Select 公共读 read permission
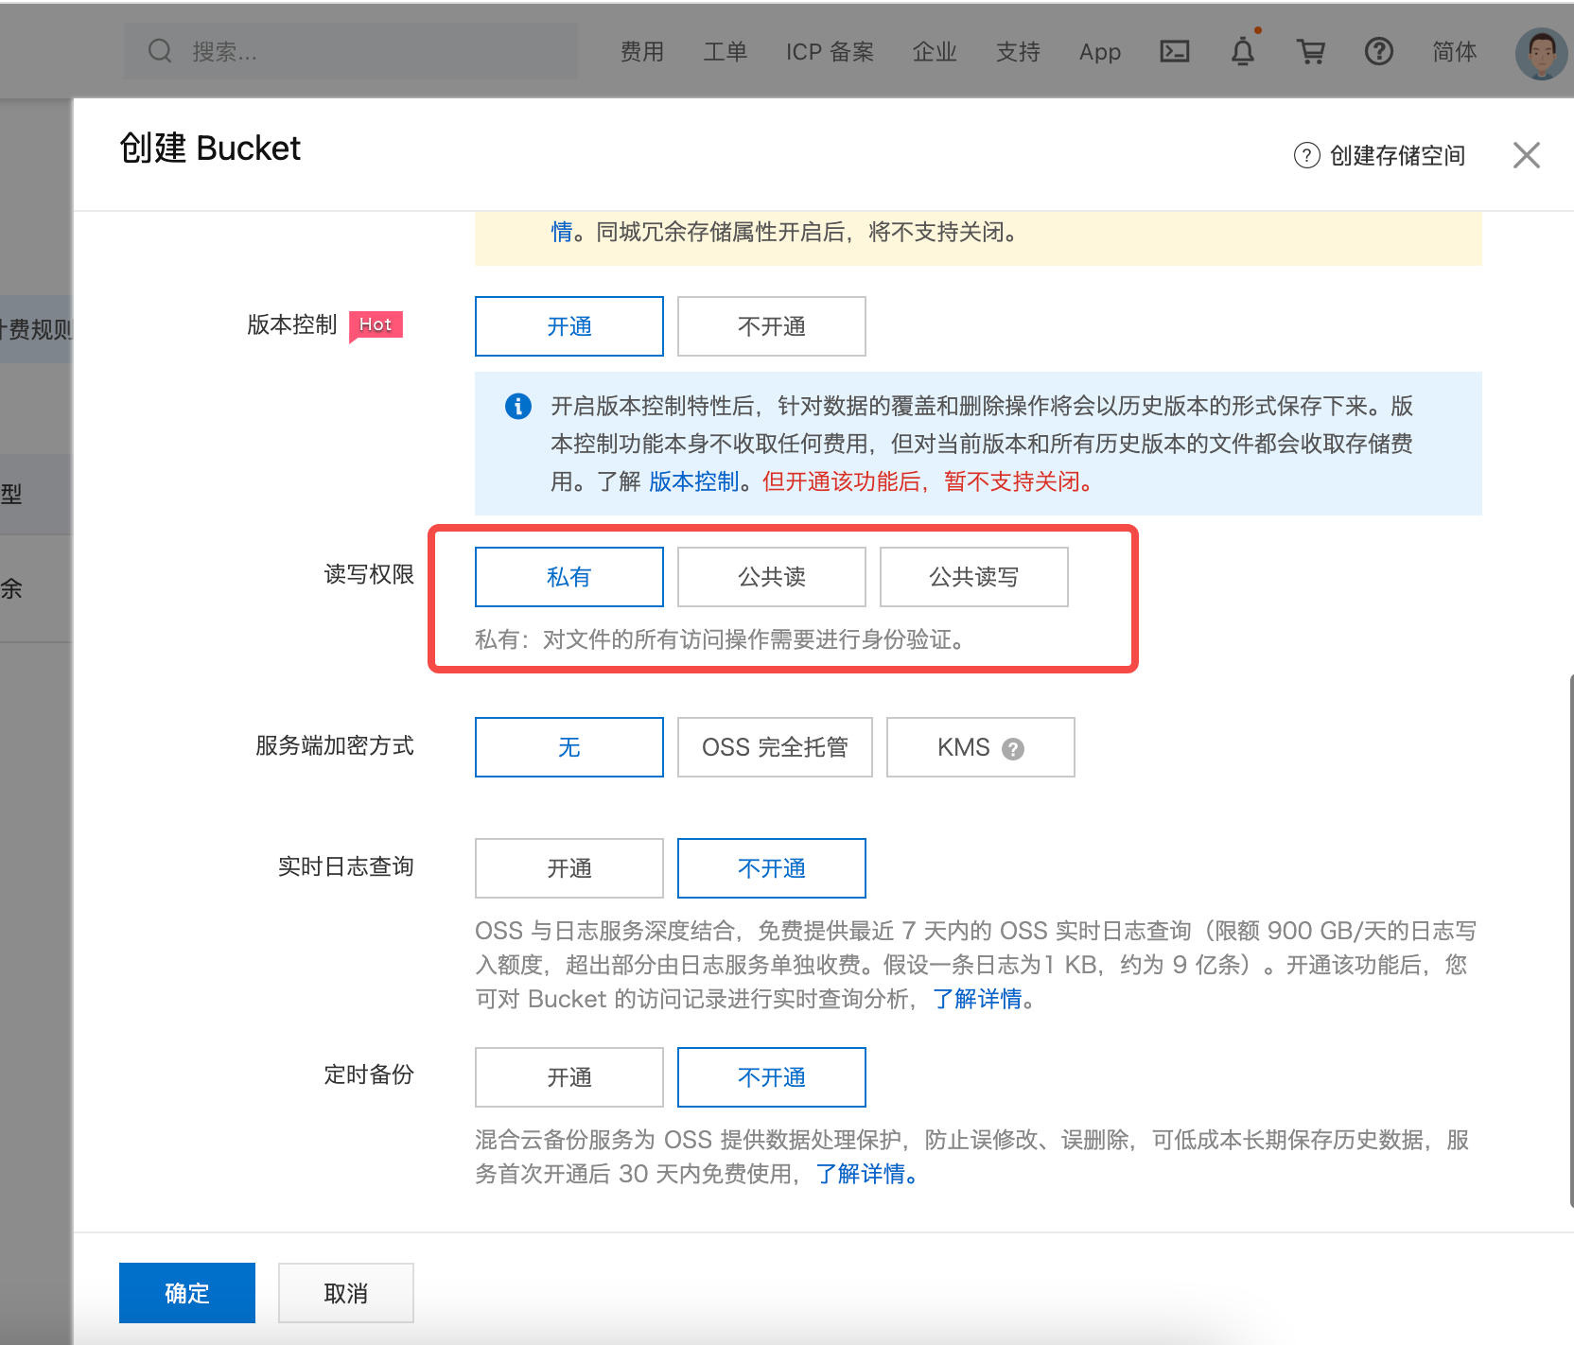Screen dimensions: 1574x1345 pos(771,577)
